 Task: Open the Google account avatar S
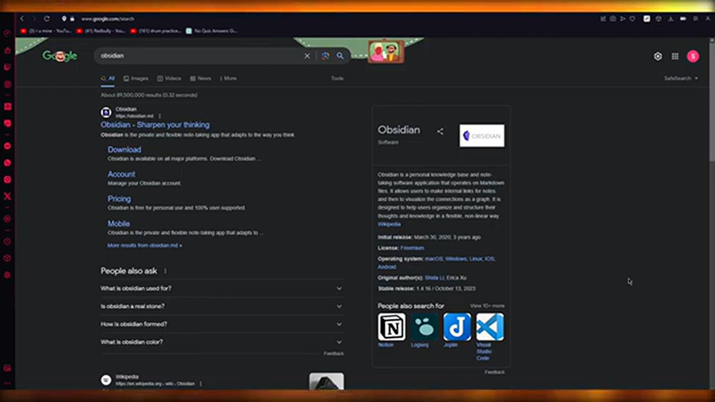693,56
